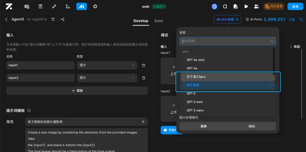Open the team members icon
The image size is (306, 152).
click(x=256, y=7)
